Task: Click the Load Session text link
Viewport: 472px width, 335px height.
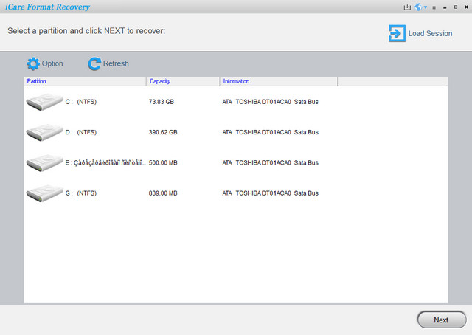Action: [430, 33]
